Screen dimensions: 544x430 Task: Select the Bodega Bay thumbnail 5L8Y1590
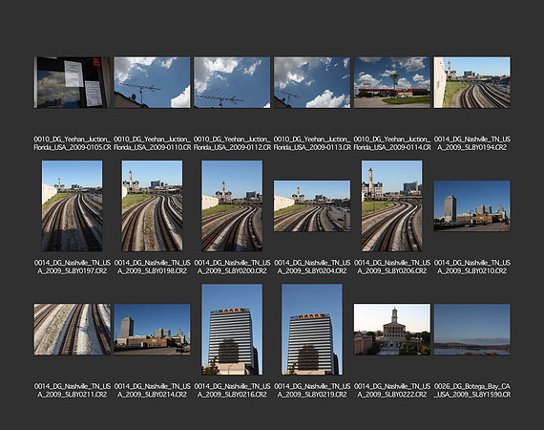tap(471, 330)
